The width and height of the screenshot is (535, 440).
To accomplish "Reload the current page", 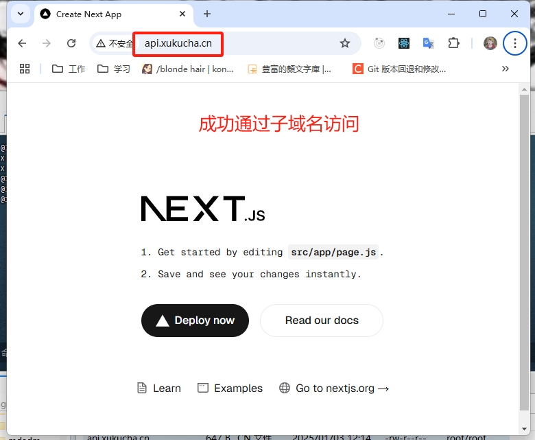I will pos(71,43).
